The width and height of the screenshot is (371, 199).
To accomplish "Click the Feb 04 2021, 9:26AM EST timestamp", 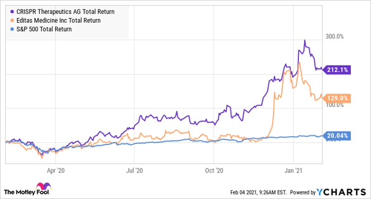I will (x=259, y=192).
